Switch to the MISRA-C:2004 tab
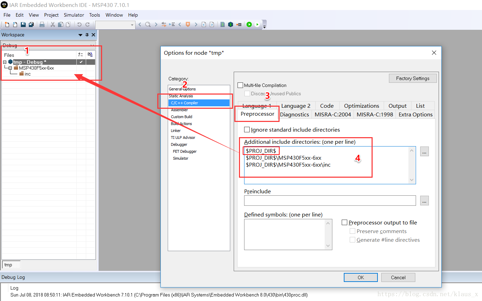The image size is (482, 301). [333, 115]
